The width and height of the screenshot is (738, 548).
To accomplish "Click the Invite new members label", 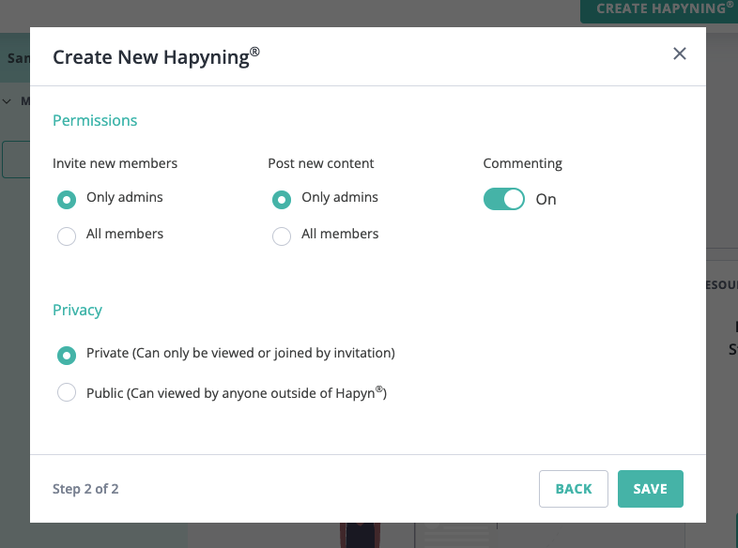I will tap(115, 163).
